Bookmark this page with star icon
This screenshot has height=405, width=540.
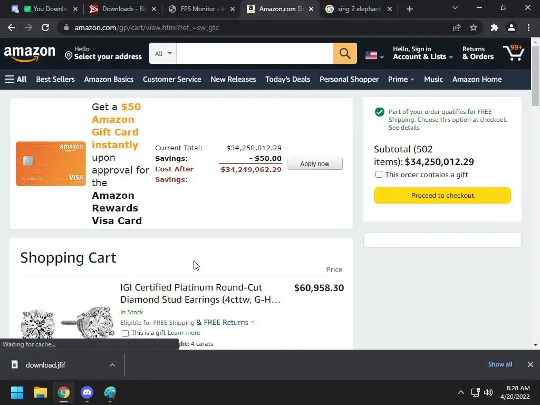coord(474,27)
